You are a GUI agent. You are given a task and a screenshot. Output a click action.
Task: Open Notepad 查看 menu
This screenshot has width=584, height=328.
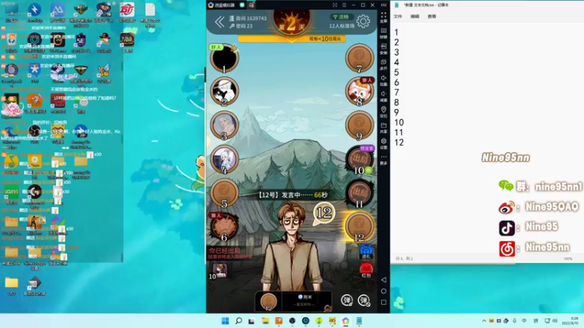(x=431, y=16)
